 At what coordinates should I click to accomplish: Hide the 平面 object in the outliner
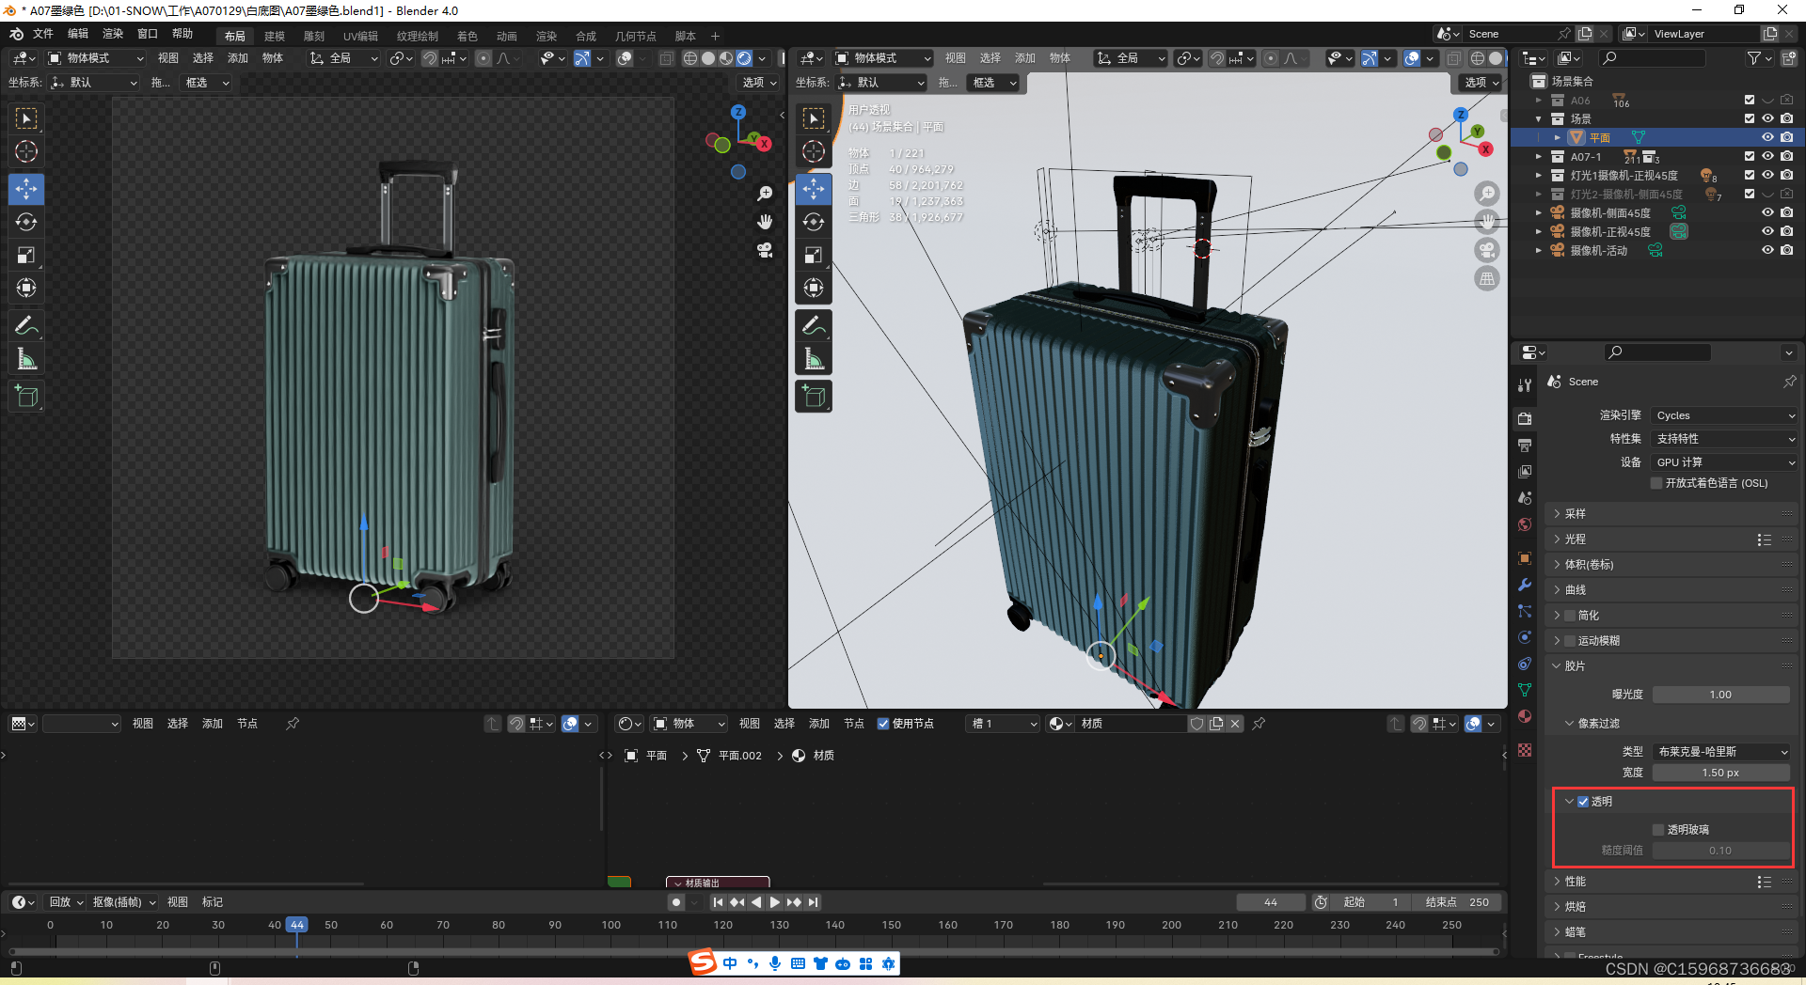(x=1768, y=137)
